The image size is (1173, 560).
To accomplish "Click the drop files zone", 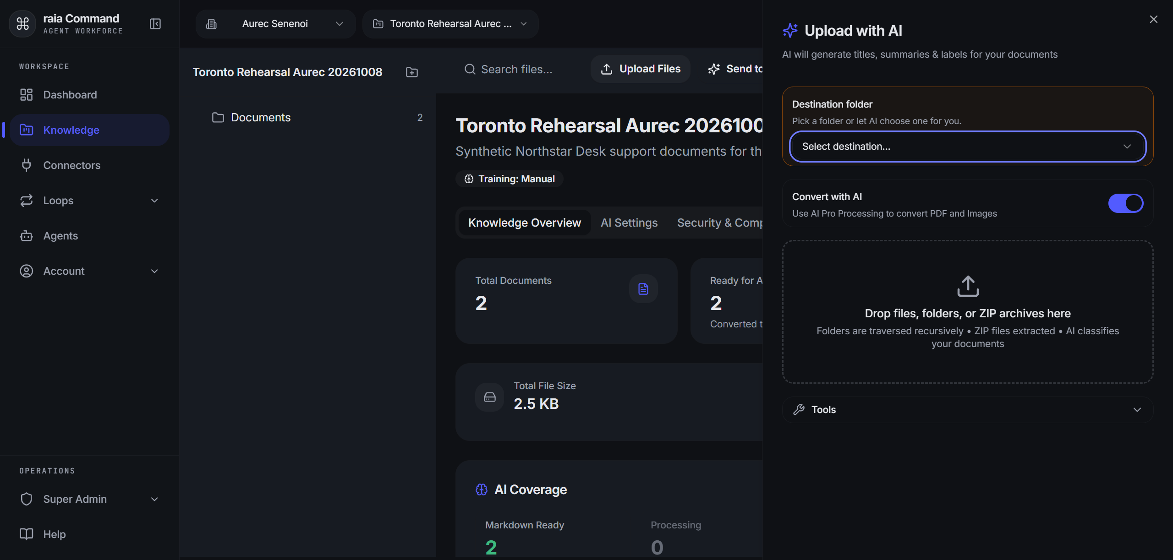I will tap(967, 311).
